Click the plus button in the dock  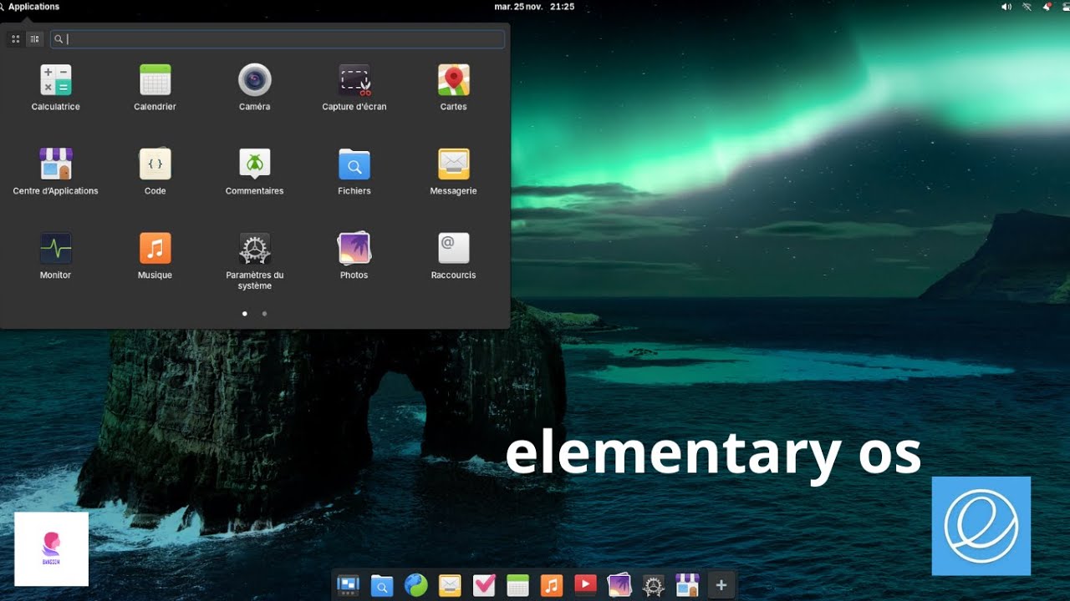click(x=721, y=585)
